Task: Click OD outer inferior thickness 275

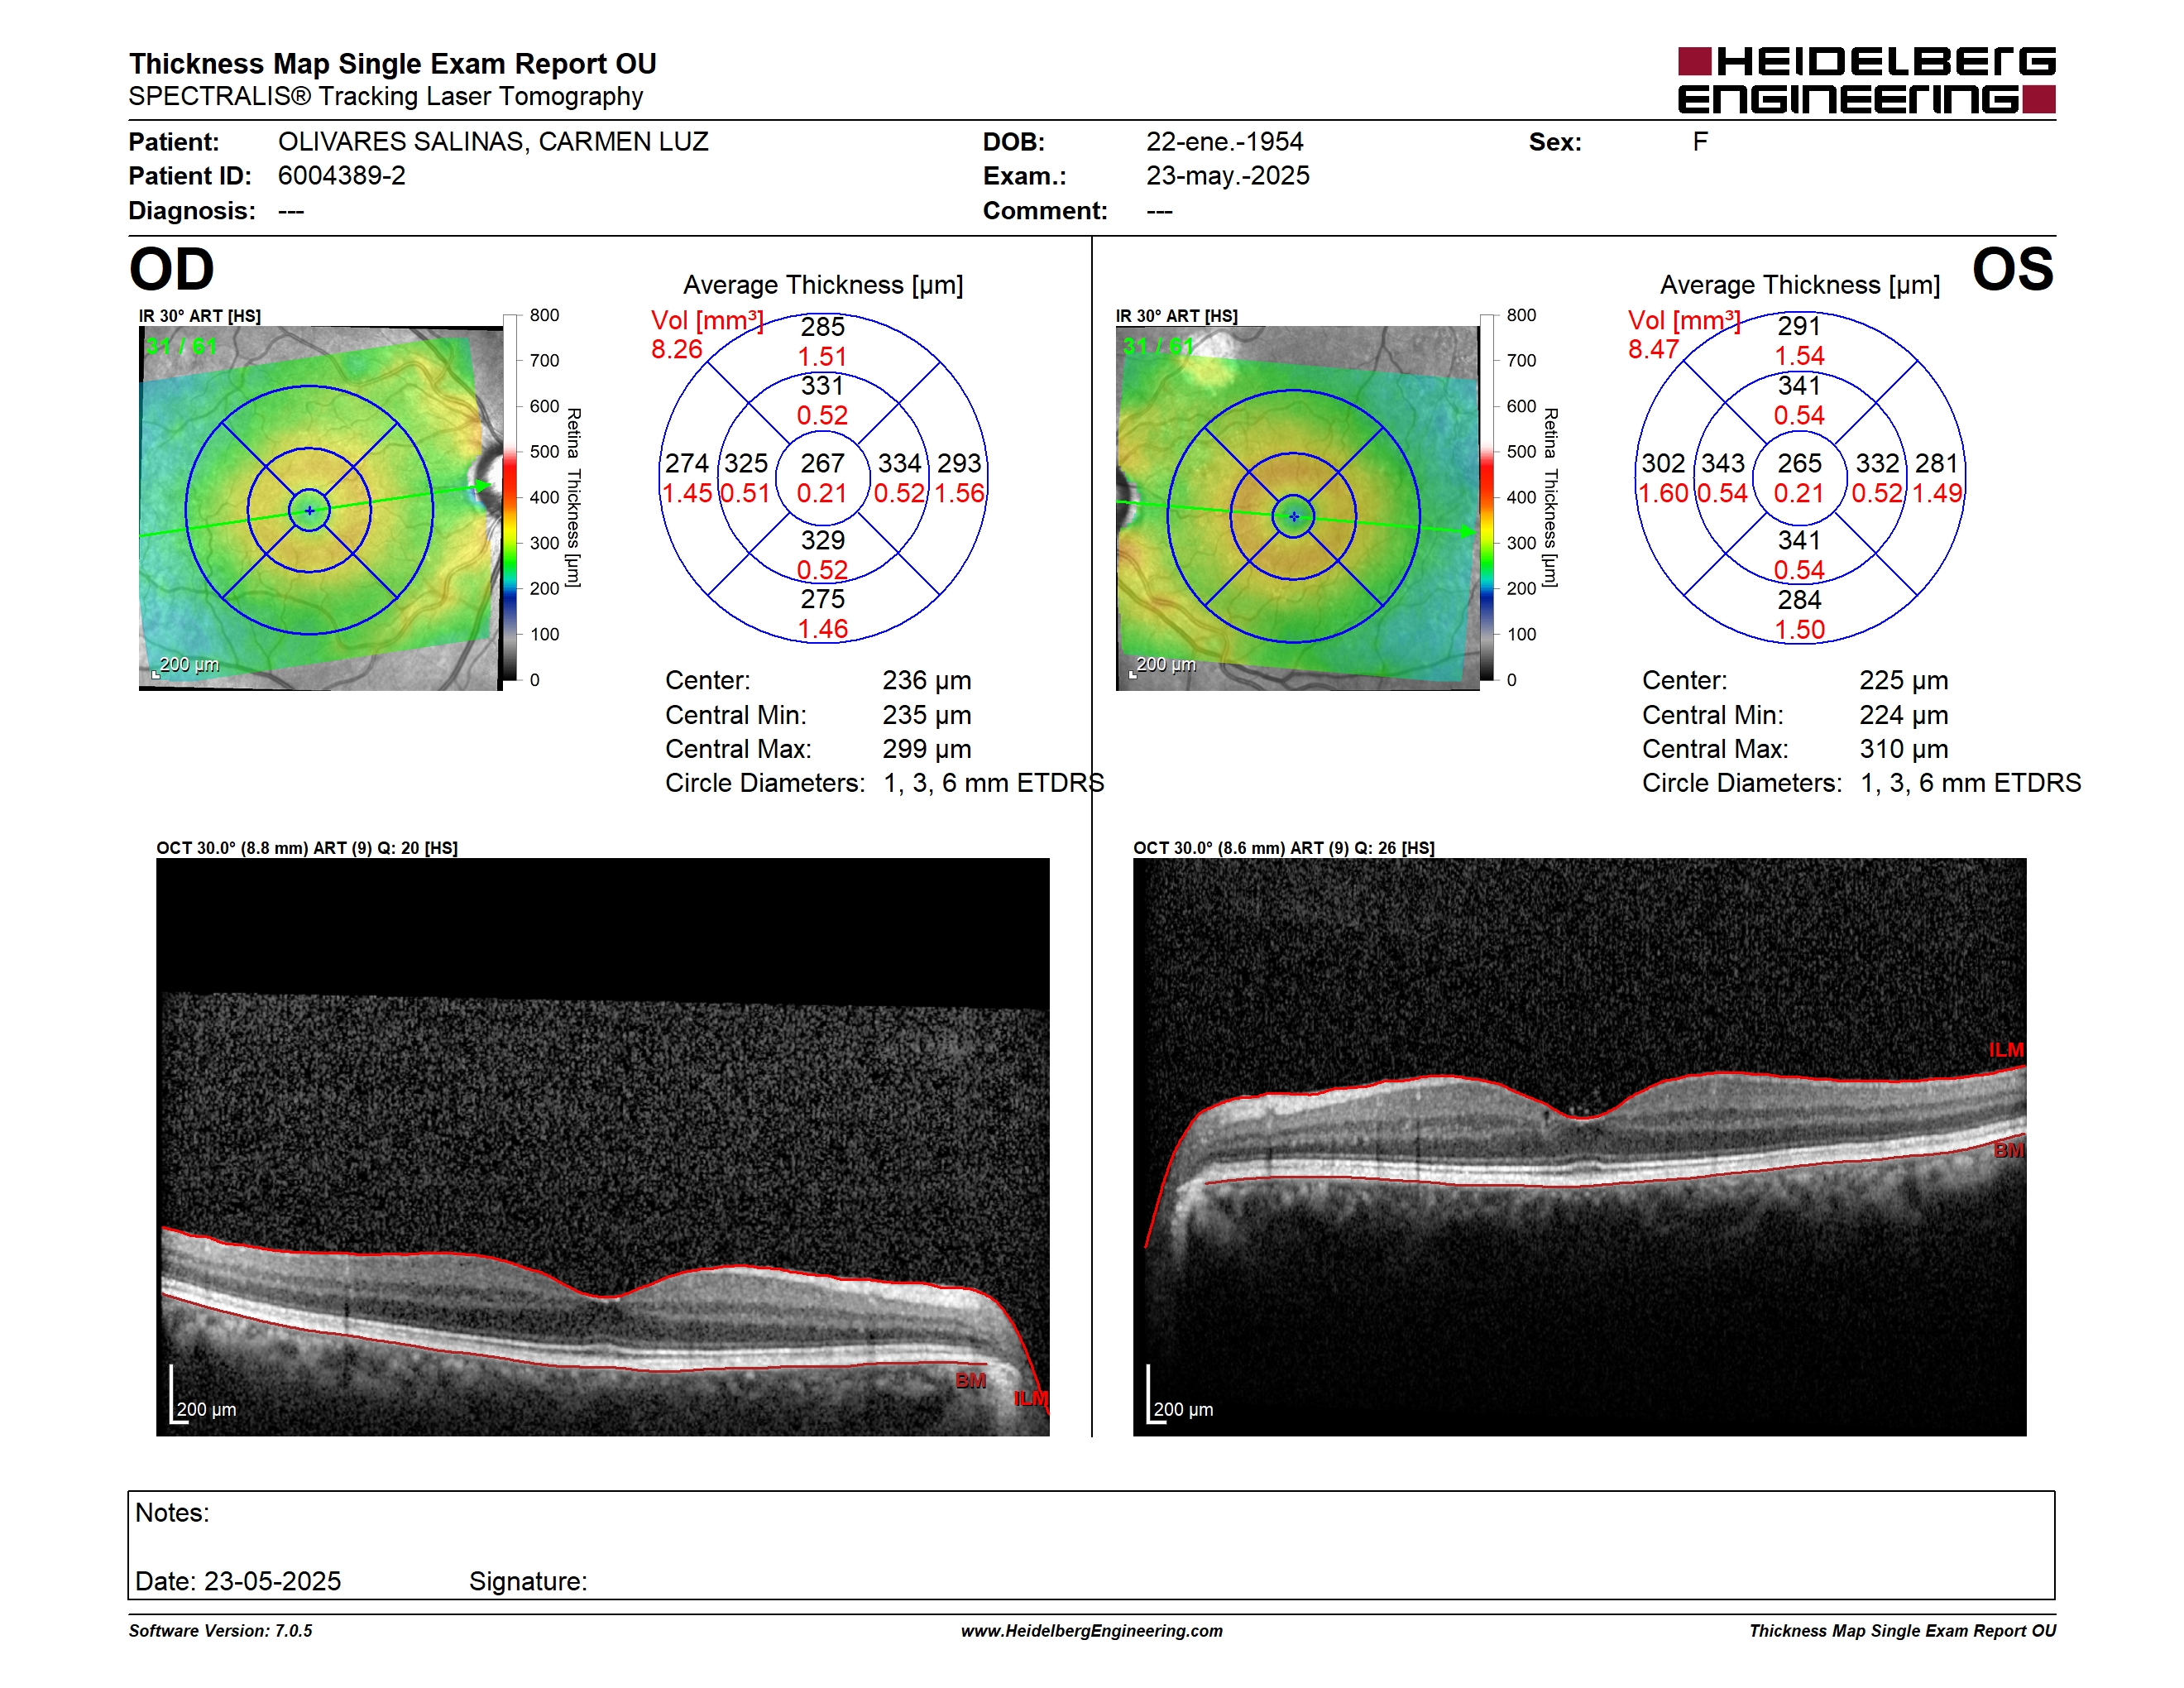Action: tap(822, 599)
